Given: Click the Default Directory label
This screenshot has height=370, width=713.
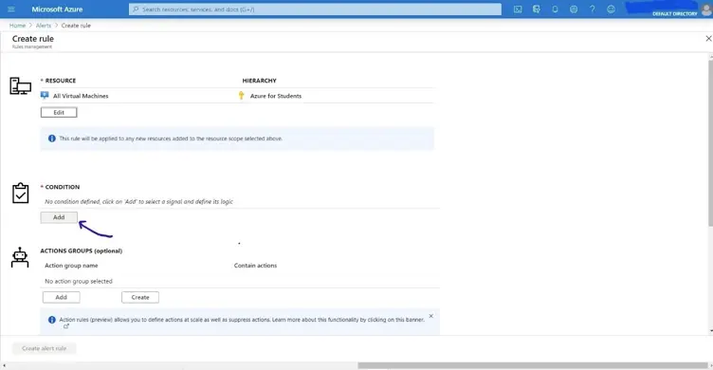Looking at the screenshot, I should [x=674, y=14].
